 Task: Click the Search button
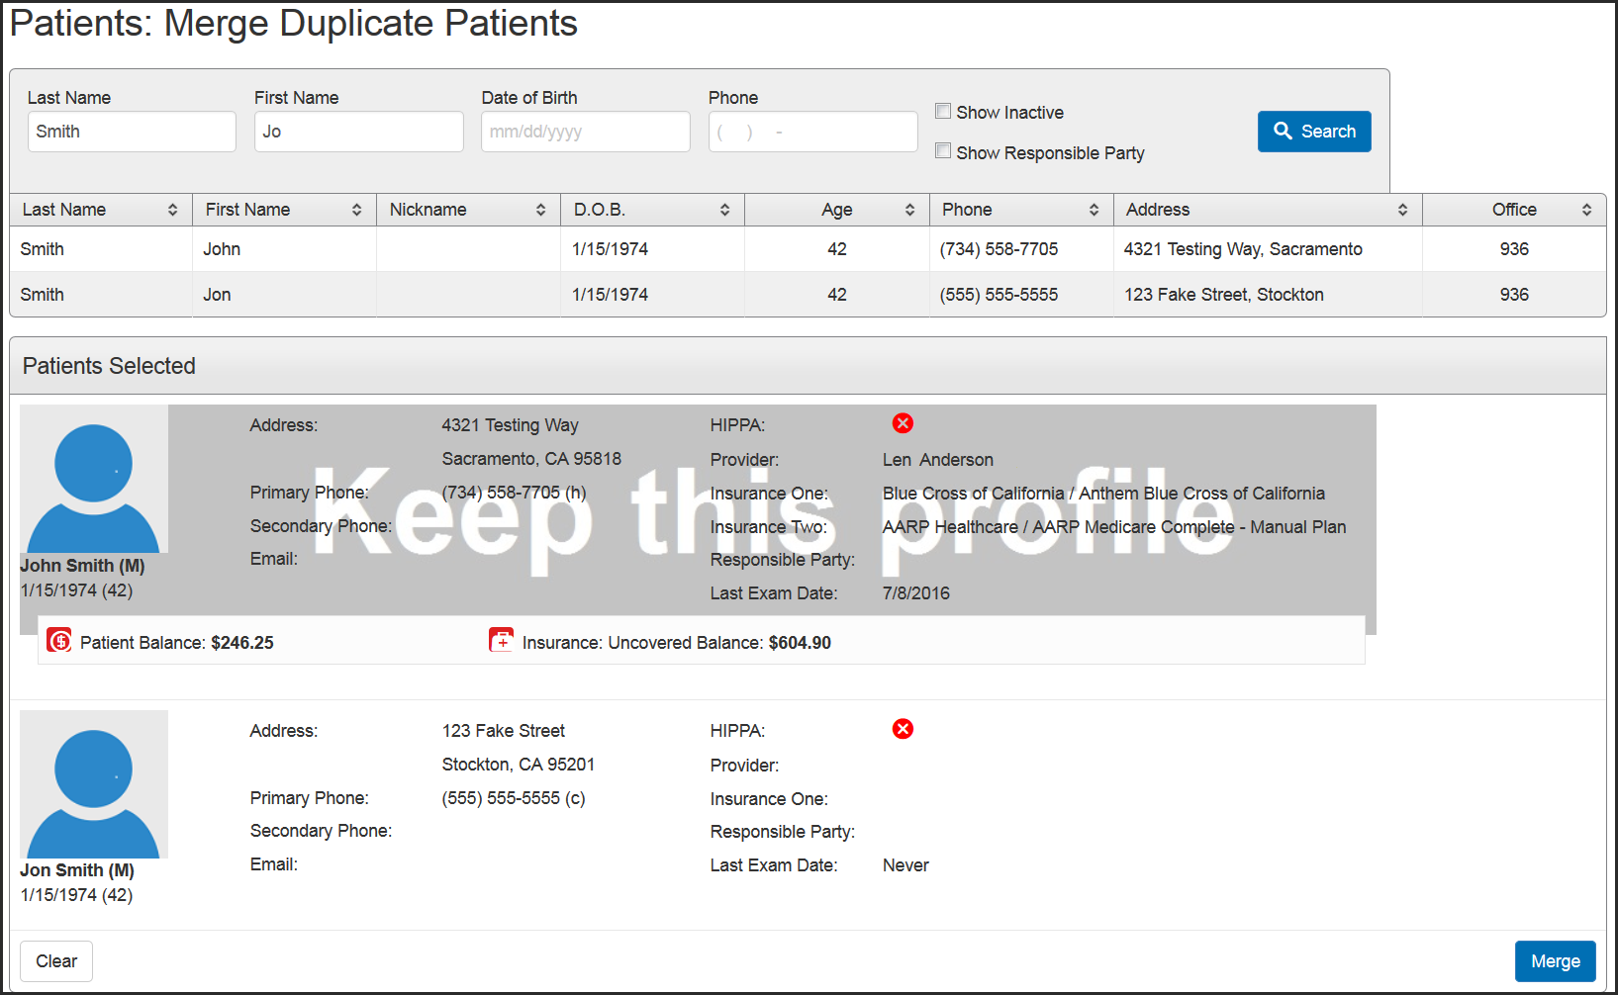[1314, 131]
